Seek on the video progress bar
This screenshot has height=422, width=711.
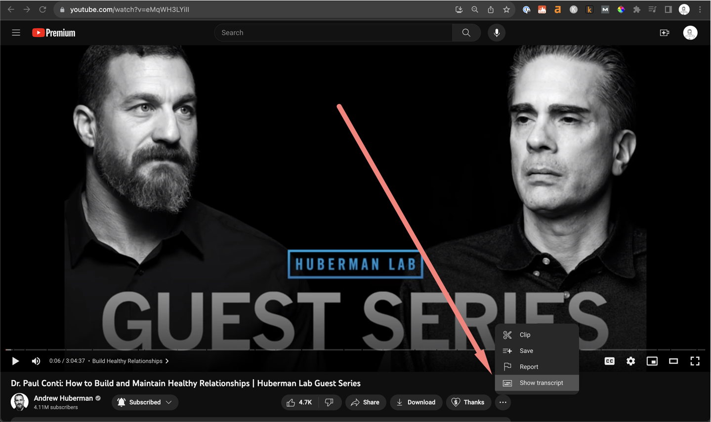(x=355, y=349)
